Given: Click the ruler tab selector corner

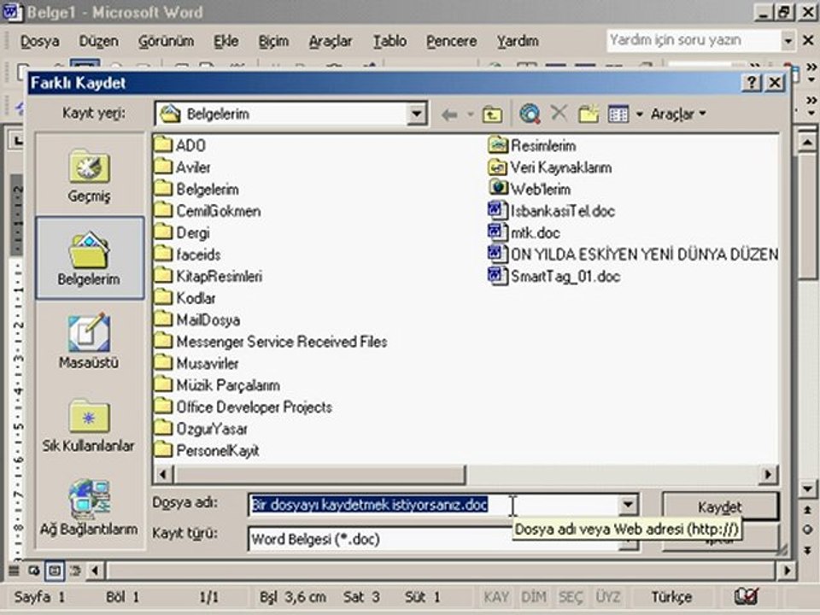Looking at the screenshot, I should pyautogui.click(x=18, y=140).
